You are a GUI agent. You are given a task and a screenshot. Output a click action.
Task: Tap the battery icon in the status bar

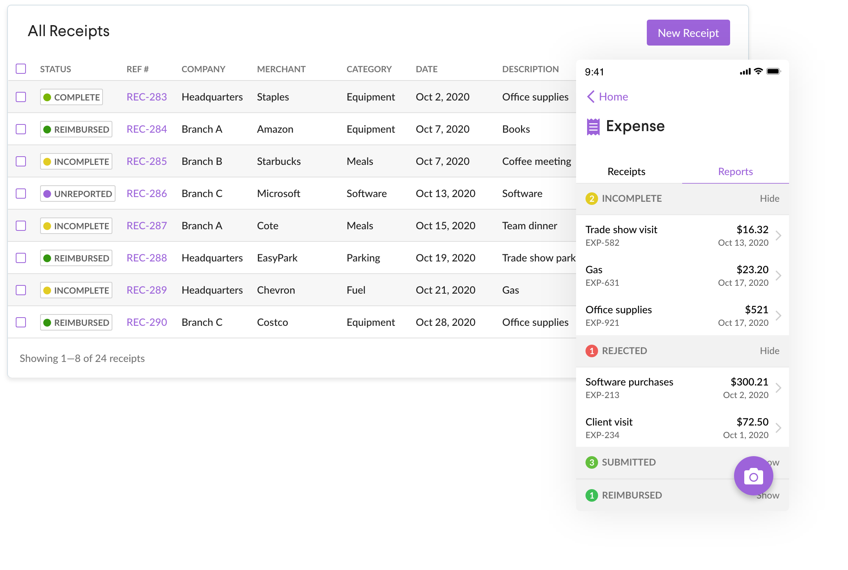tap(774, 71)
